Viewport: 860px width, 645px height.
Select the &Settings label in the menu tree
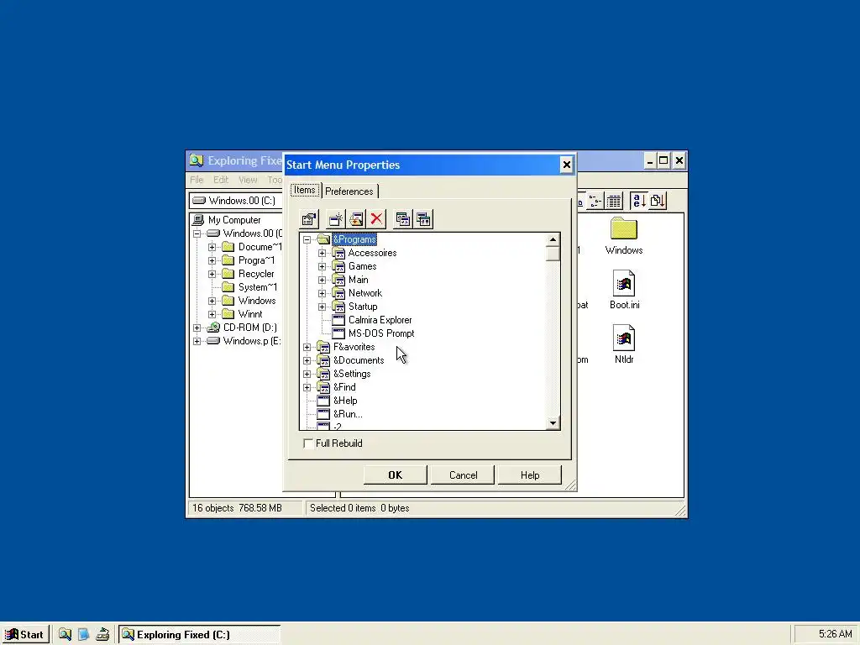[x=352, y=374]
